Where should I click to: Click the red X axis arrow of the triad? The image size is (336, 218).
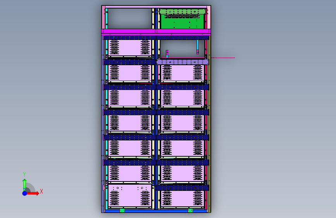coord(32,193)
